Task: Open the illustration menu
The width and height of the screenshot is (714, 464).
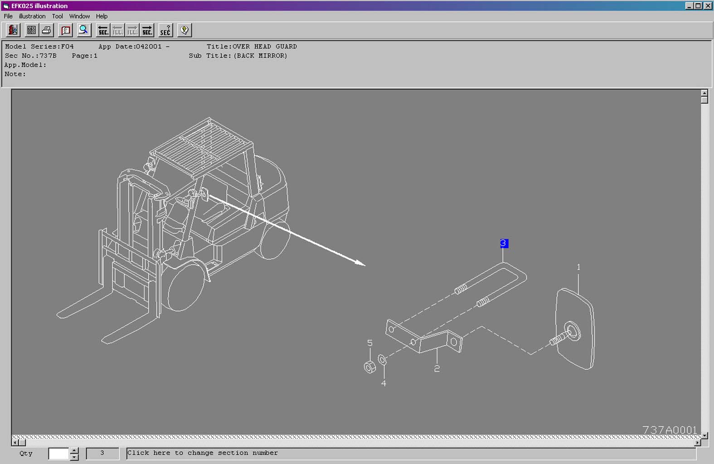Action: (32, 16)
